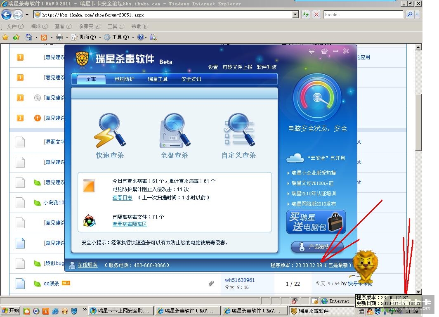Click the IE forward button
439x317 pixels.
coord(18,14)
